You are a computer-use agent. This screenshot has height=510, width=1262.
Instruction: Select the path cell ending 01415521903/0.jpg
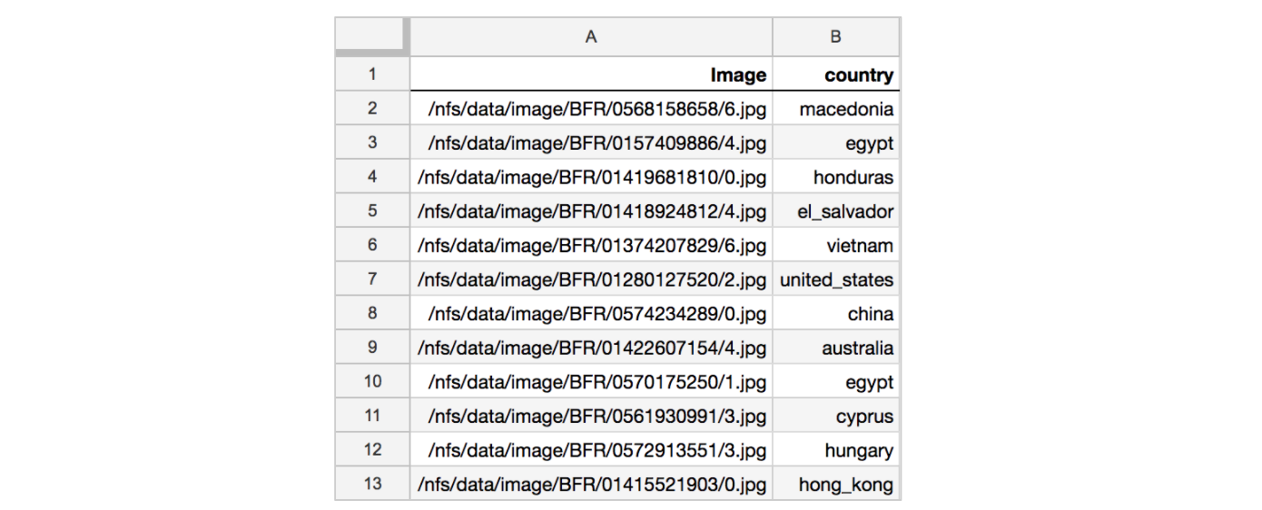click(x=591, y=484)
